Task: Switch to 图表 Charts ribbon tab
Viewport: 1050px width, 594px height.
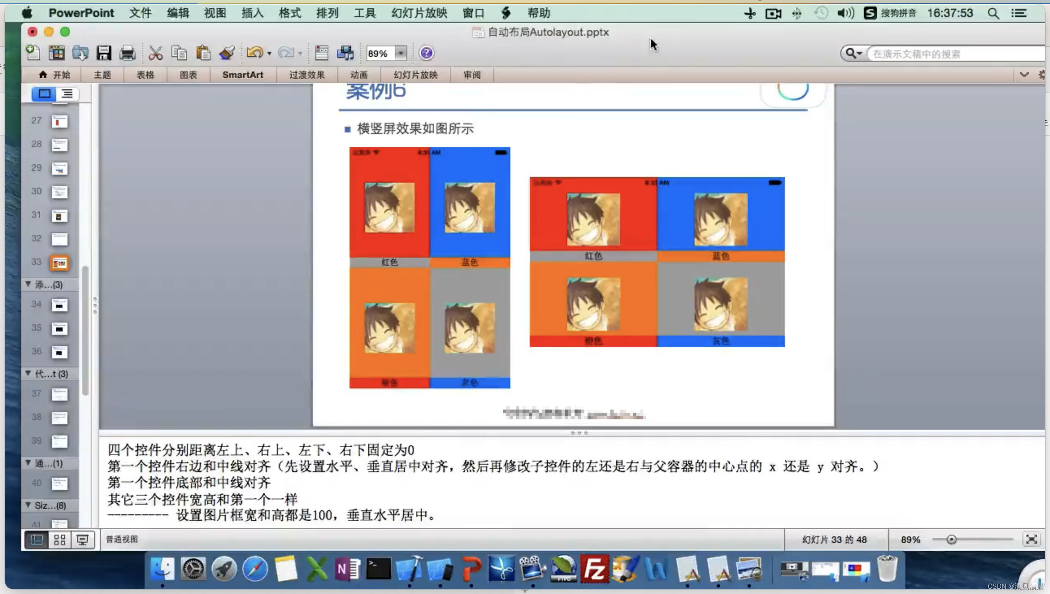Action: 189,75
